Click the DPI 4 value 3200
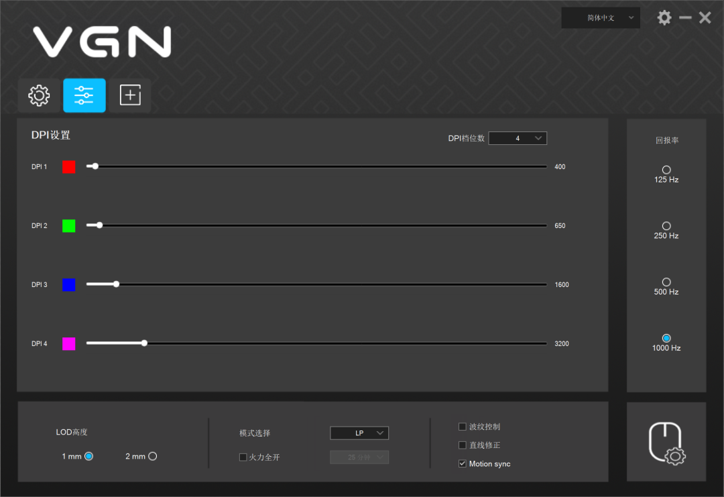This screenshot has width=724, height=497. [562, 343]
